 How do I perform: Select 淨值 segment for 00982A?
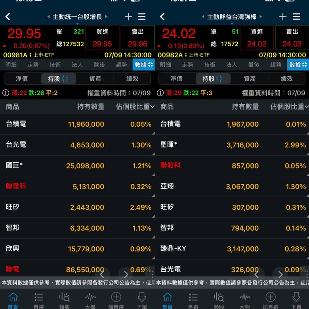click(176, 78)
